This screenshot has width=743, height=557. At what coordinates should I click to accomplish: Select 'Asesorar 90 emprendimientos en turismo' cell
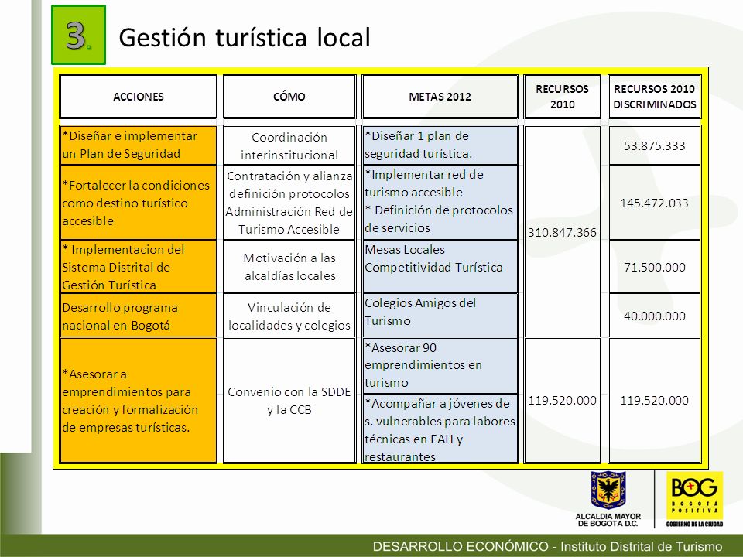point(440,365)
